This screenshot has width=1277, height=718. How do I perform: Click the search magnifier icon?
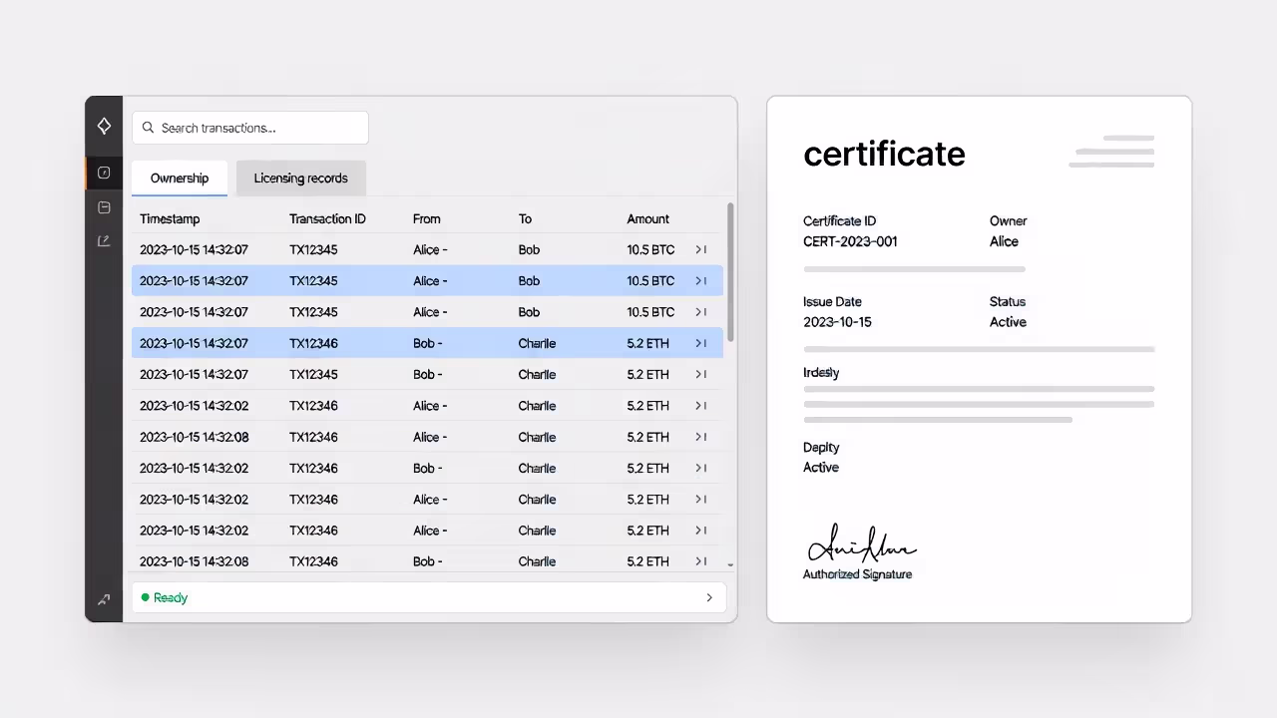click(148, 128)
